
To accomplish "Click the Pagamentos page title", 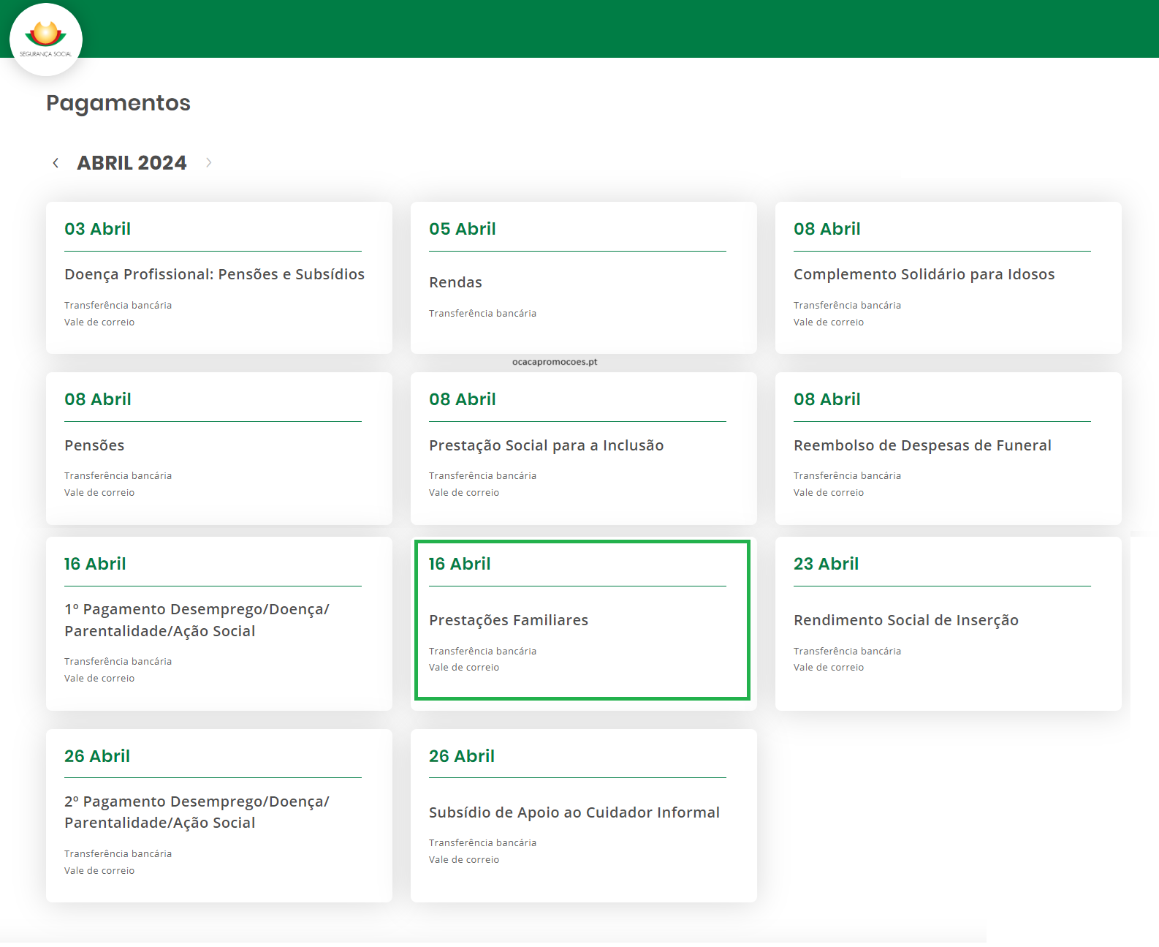I will coord(118,103).
